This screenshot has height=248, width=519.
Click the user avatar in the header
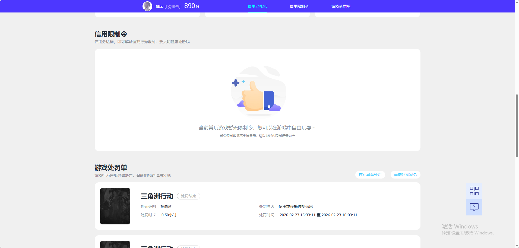147,6
